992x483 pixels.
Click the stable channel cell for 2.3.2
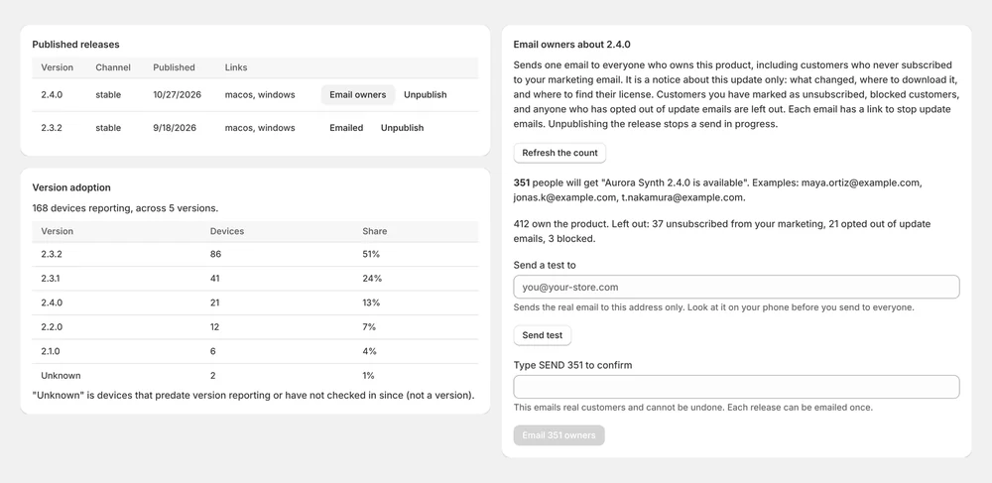click(x=107, y=128)
